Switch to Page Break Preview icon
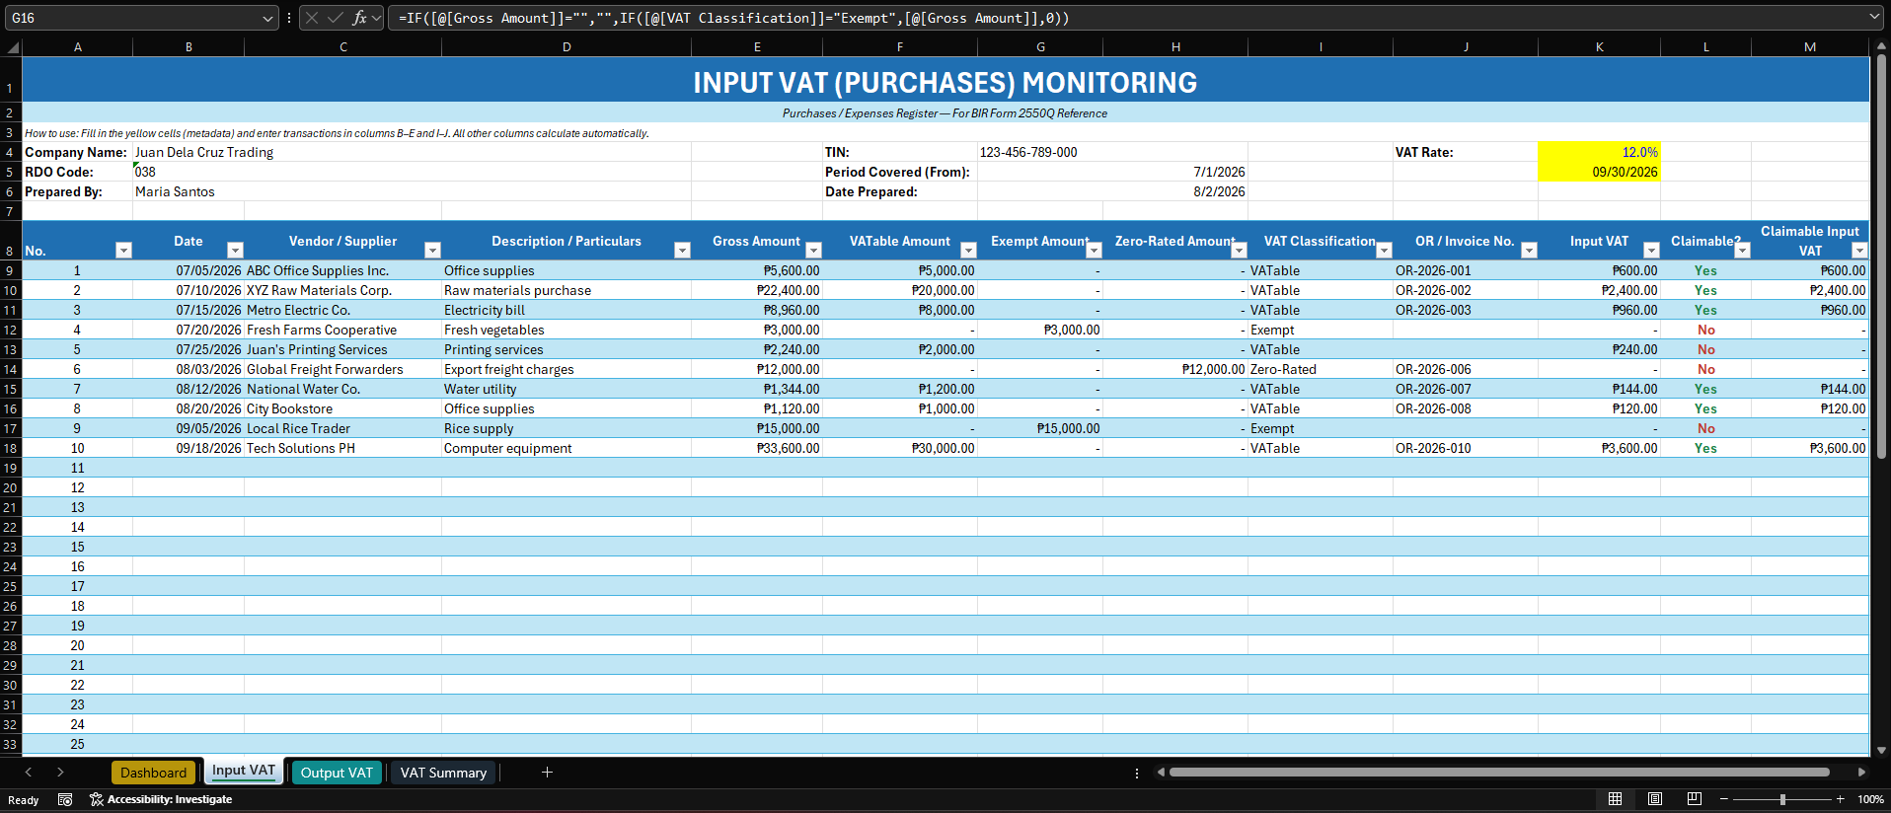Screen dimensions: 1891x813 click(1695, 799)
